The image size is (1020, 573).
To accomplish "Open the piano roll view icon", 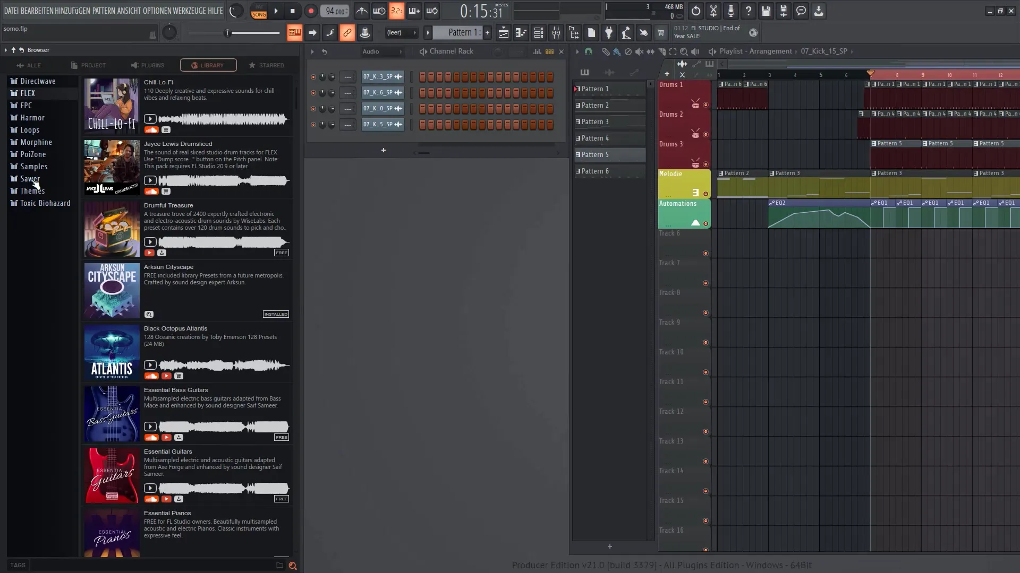I will point(521,33).
